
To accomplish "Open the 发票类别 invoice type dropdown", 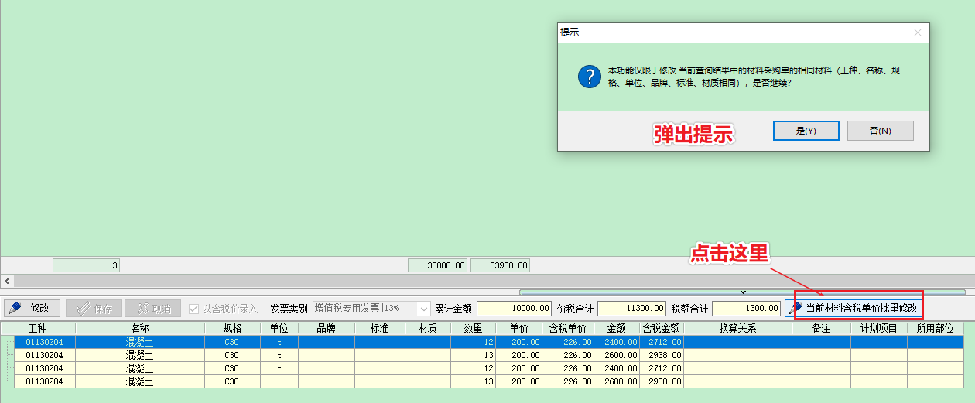I will tap(422, 308).
